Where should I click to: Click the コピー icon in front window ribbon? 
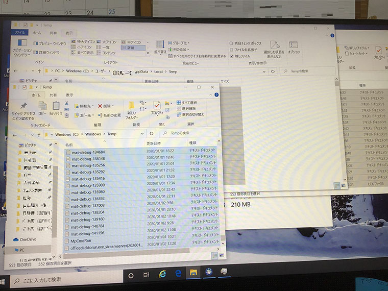tap(42, 108)
